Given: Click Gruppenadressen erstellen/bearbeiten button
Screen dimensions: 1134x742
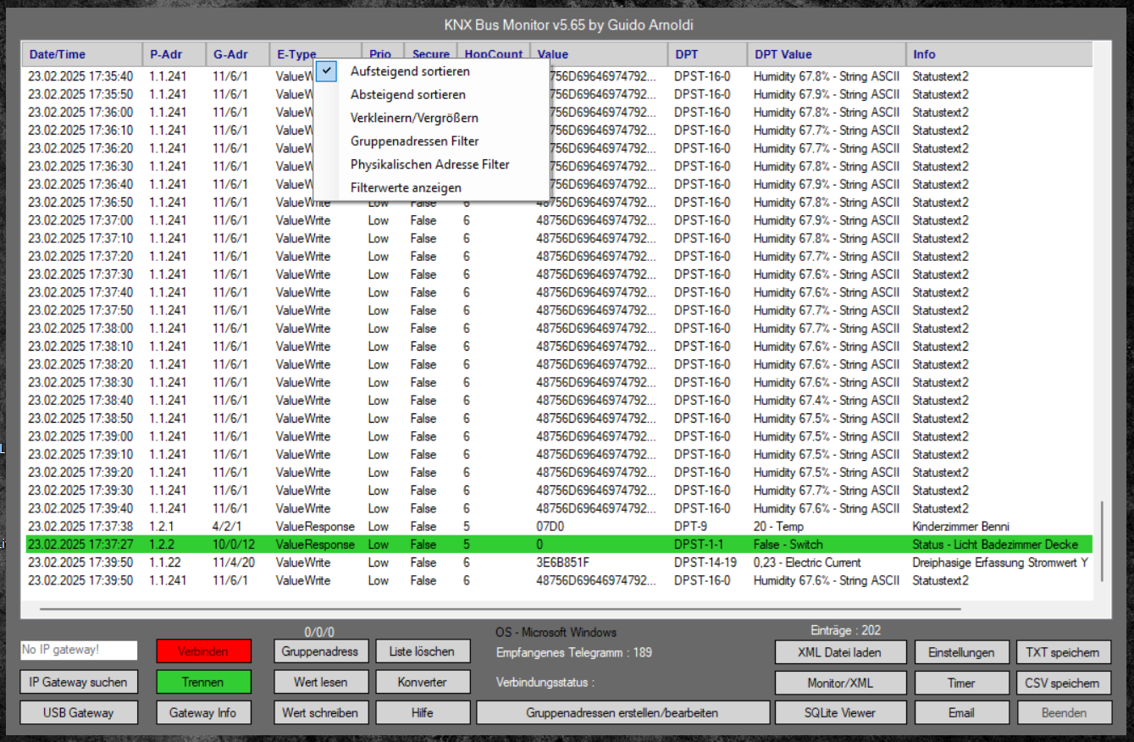Looking at the screenshot, I should tap(622, 712).
